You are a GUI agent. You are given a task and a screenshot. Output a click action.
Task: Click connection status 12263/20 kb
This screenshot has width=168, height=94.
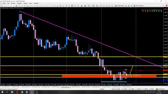[160, 89]
